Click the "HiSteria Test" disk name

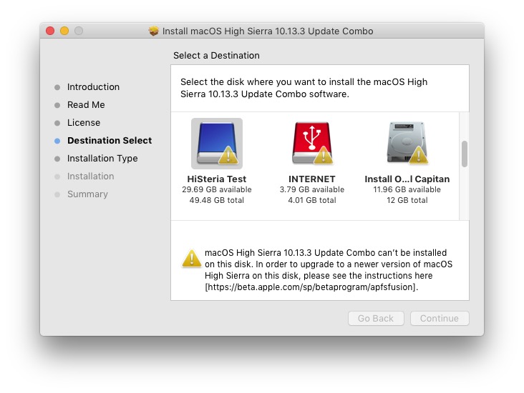[x=217, y=179]
